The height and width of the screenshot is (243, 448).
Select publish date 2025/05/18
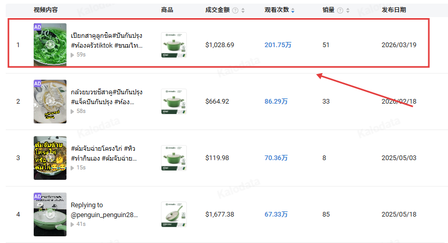pos(399,214)
